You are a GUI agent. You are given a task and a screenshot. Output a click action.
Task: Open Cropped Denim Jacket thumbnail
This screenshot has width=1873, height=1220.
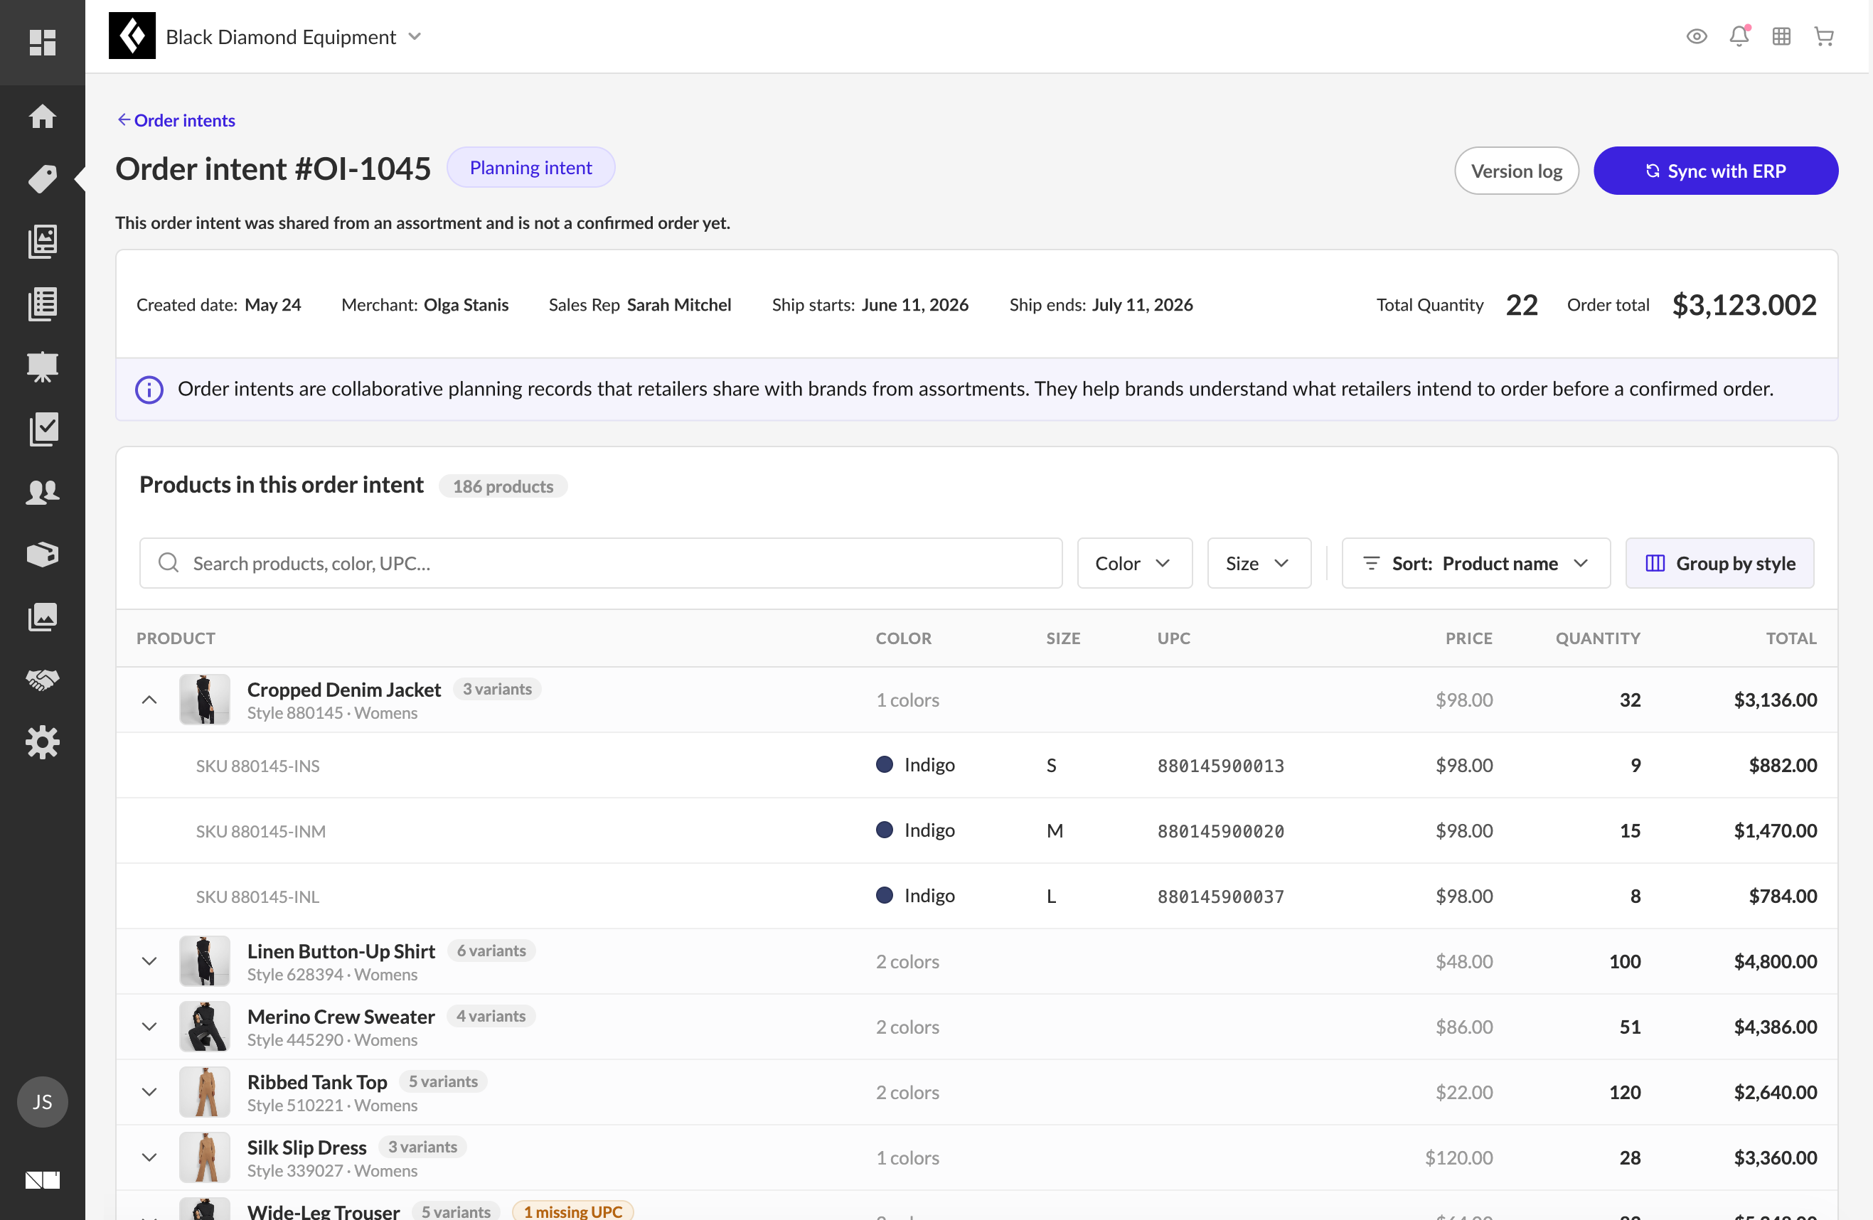tap(205, 700)
